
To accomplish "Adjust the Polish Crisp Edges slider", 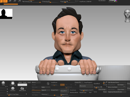I will [x=17, y=94].
